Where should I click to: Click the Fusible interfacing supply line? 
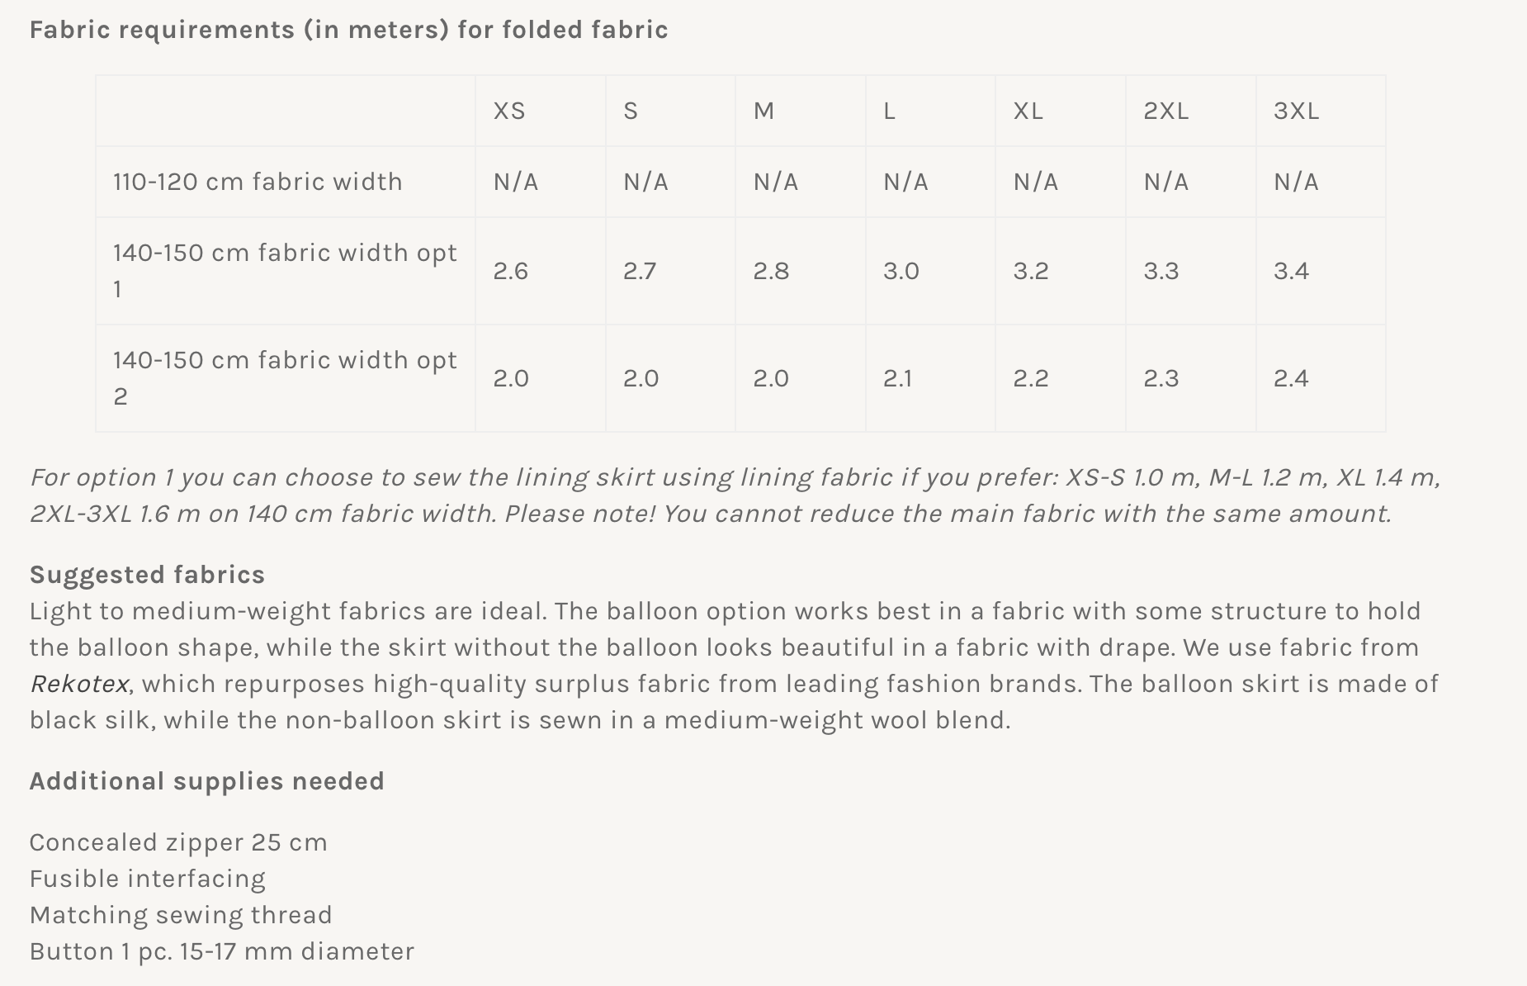[148, 879]
